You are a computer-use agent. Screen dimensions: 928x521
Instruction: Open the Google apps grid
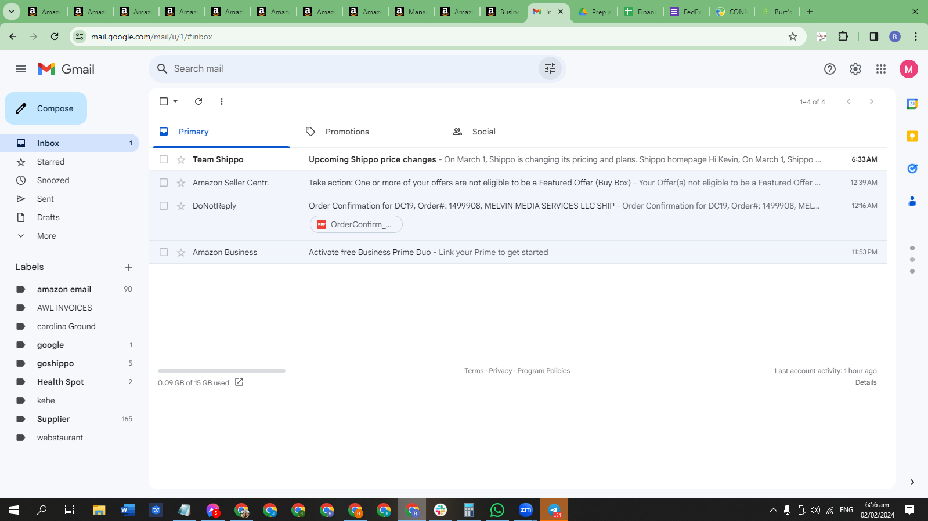pos(881,69)
